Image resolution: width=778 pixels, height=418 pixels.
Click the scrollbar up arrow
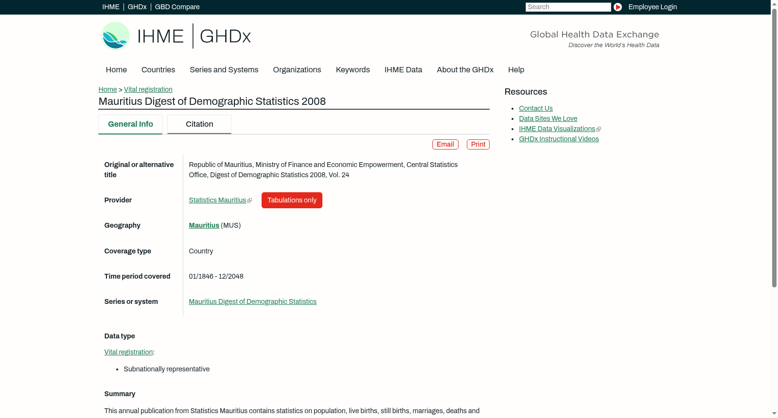[774, 4]
